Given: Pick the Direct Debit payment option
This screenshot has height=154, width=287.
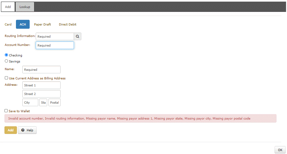Looking at the screenshot, I should point(68,25).
